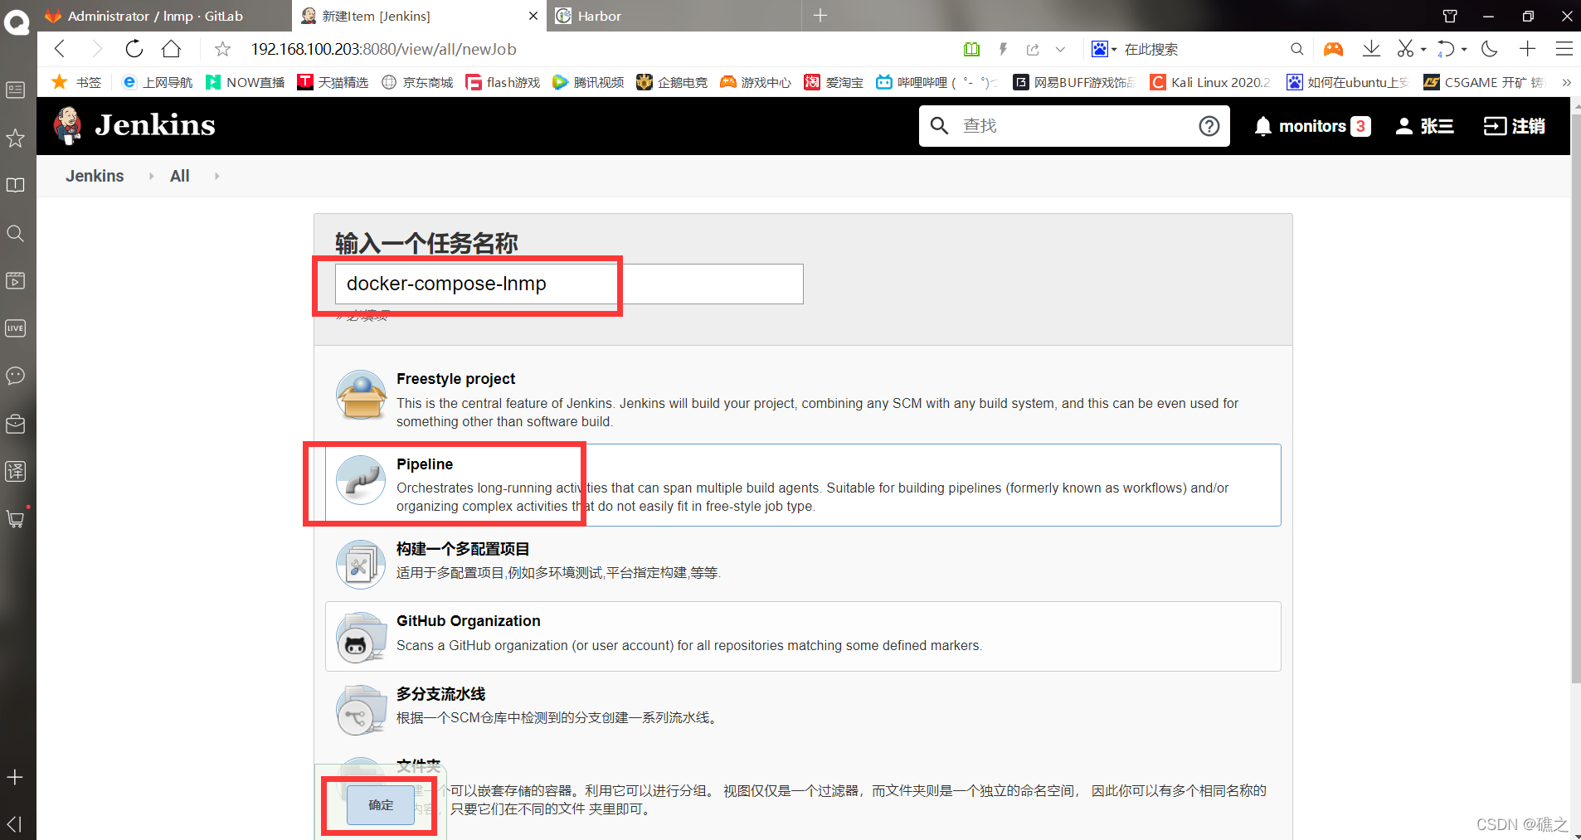Open browser hamburger menu icon
The width and height of the screenshot is (1581, 840).
1564,49
